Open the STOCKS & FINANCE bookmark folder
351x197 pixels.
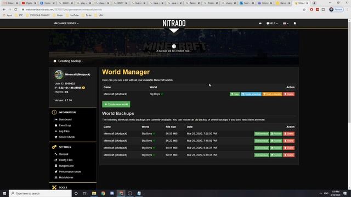(38, 15)
